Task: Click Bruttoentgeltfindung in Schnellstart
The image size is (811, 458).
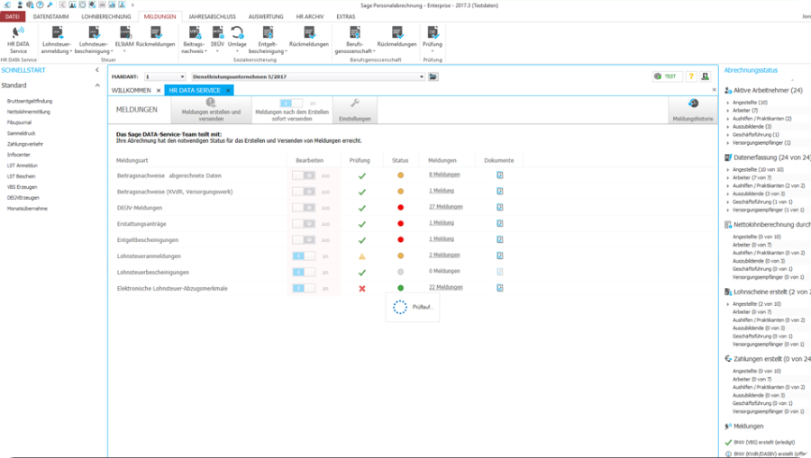Action: pos(30,101)
